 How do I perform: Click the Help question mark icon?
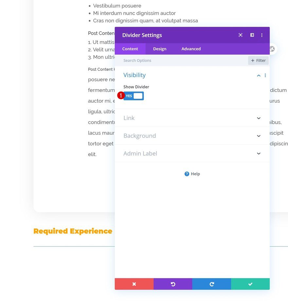point(187,174)
